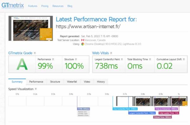Screen dimensions: 190x125
Task: Click help icon beside Web Vitals
Action: point(111,53)
